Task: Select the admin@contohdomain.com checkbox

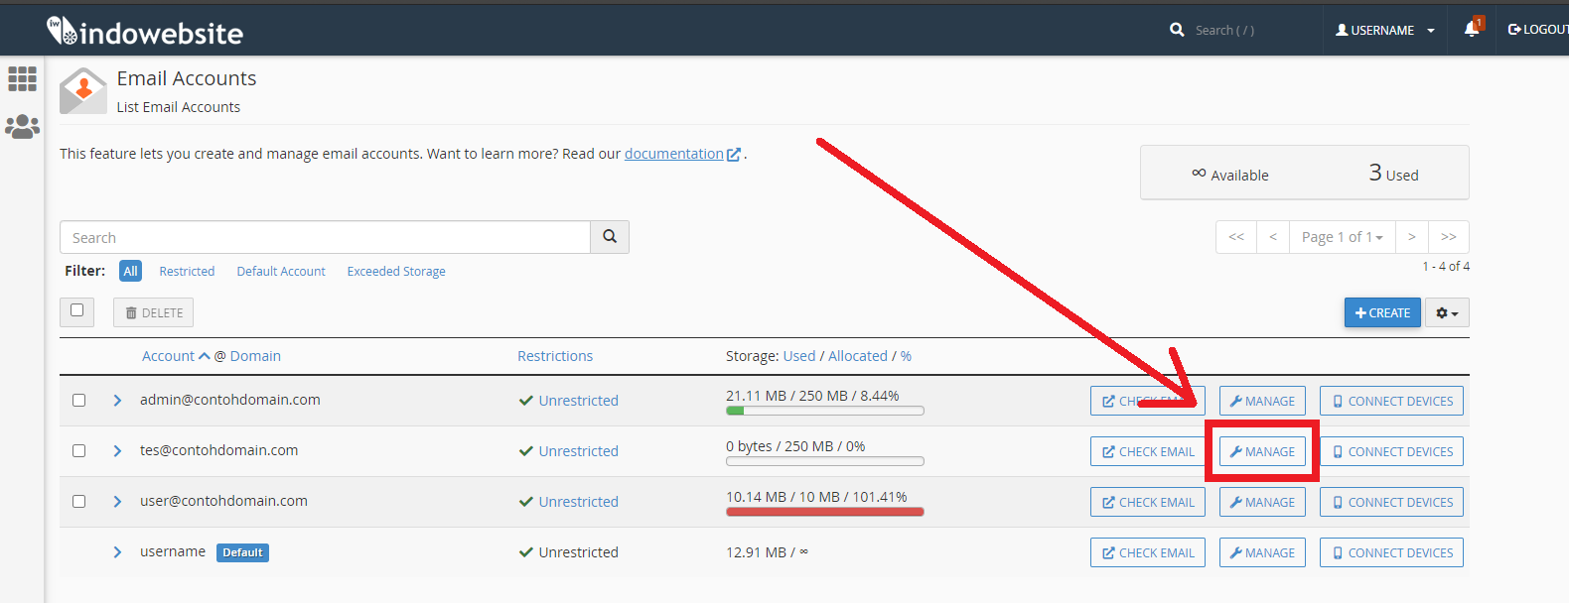Action: tap(78, 401)
